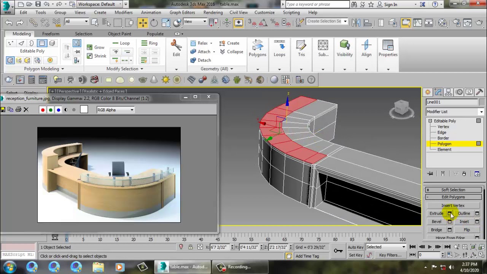Toggle the alpha channel display in render window

tap(66, 110)
